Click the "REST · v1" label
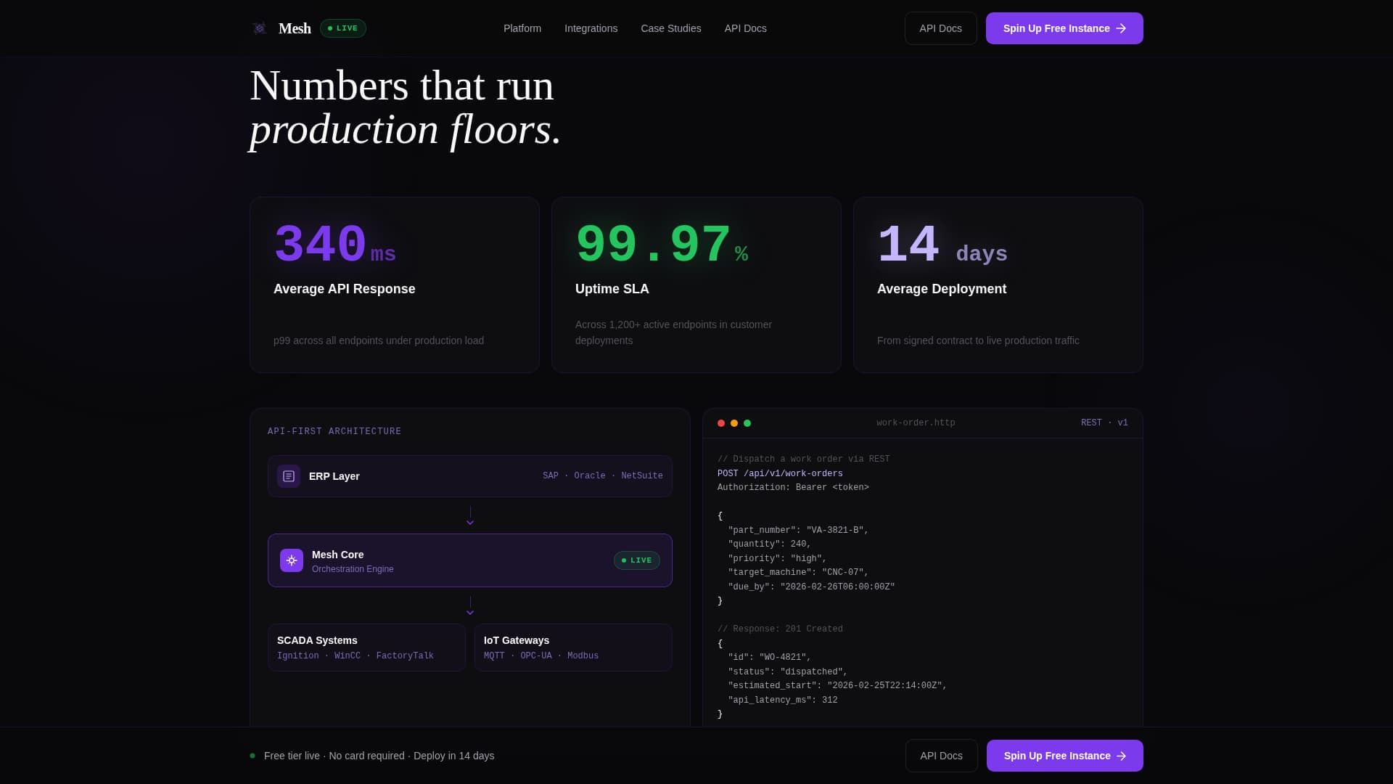1393x784 pixels. (x=1104, y=423)
